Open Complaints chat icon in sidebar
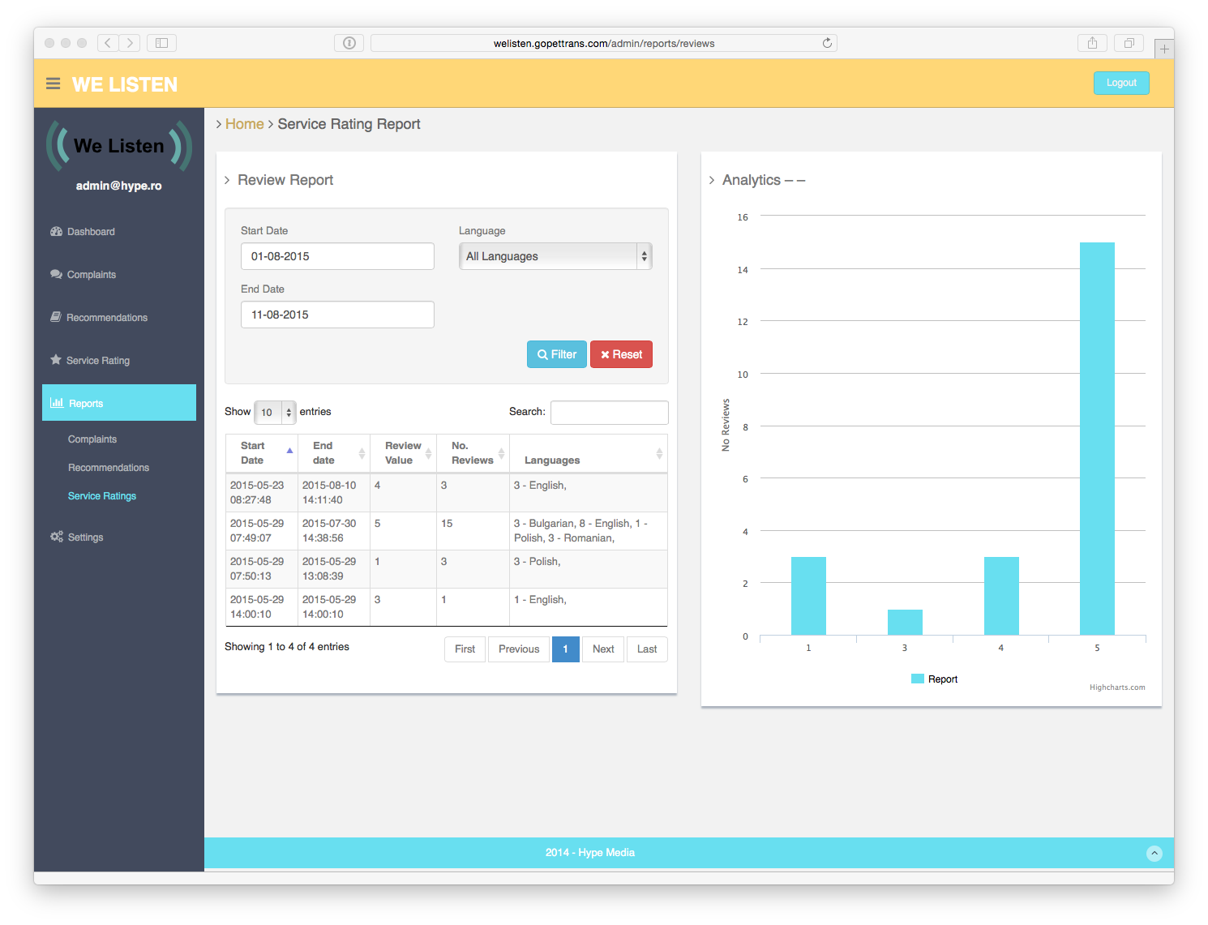Viewport: 1208px width, 925px height. (x=56, y=275)
